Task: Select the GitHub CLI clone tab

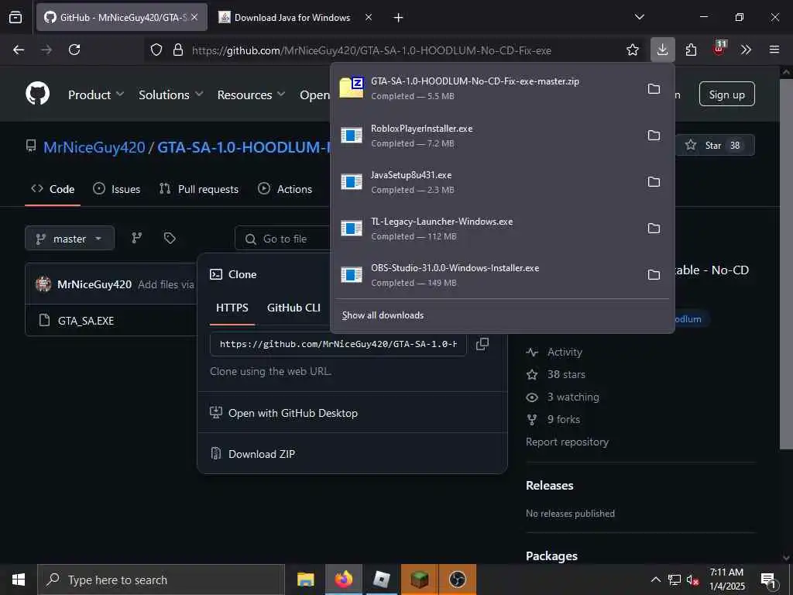Action: 294,308
